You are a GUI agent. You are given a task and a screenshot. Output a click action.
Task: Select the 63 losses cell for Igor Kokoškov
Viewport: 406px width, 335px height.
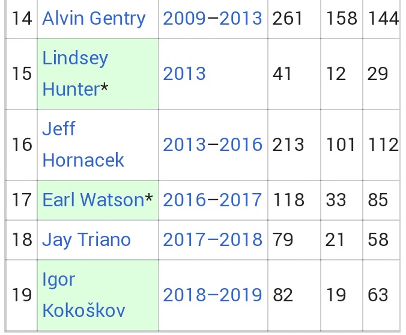click(378, 295)
